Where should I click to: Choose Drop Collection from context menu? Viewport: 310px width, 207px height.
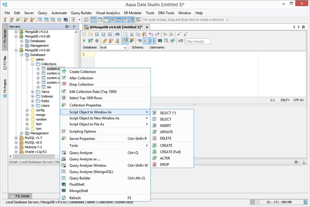point(105,84)
